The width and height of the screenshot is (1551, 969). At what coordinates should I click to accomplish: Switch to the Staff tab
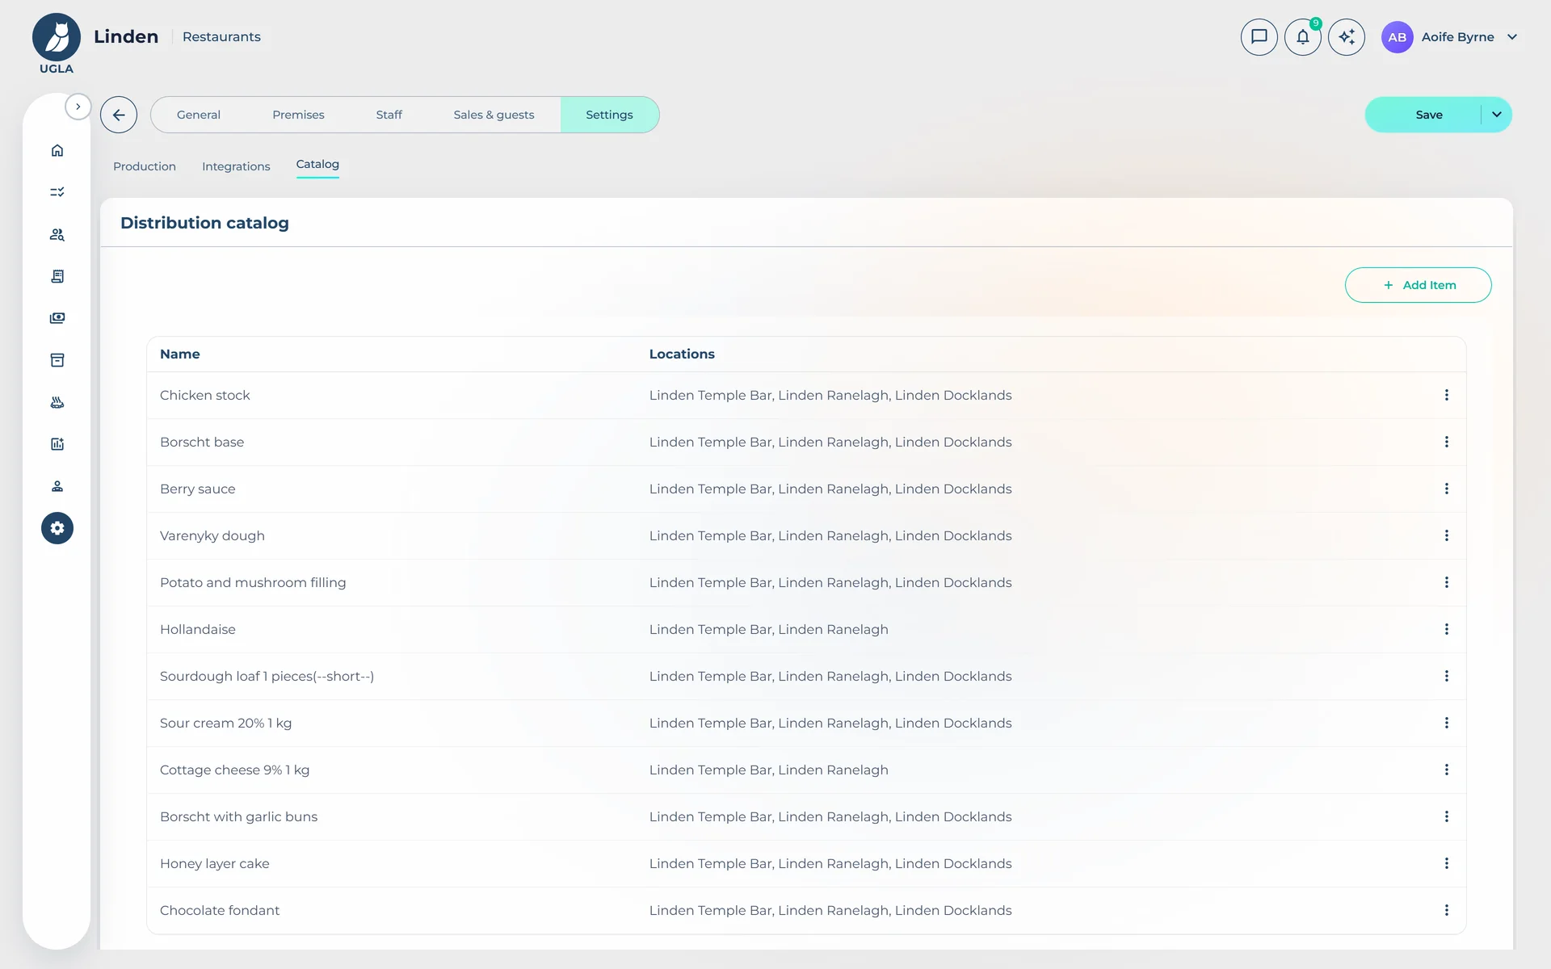click(x=389, y=115)
